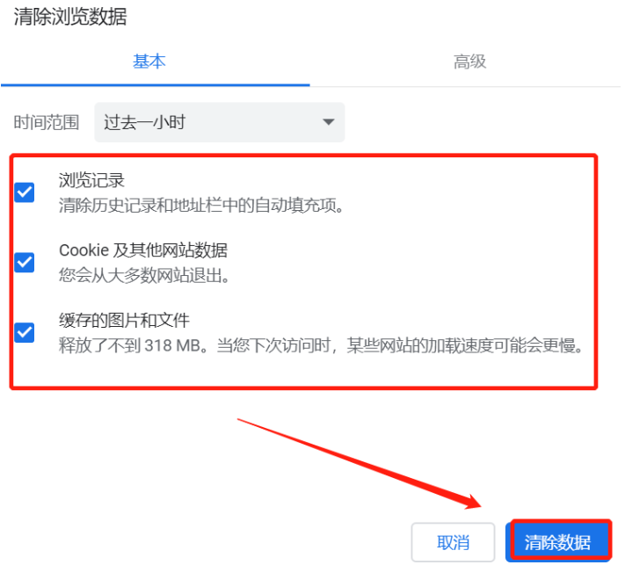Click the 缓存的图片和文件 option title
Image resolution: width=625 pixels, height=565 pixels.
tap(124, 321)
